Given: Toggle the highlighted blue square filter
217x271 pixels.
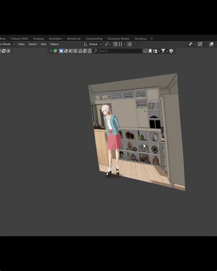Looking at the screenshot, I should point(61,51).
